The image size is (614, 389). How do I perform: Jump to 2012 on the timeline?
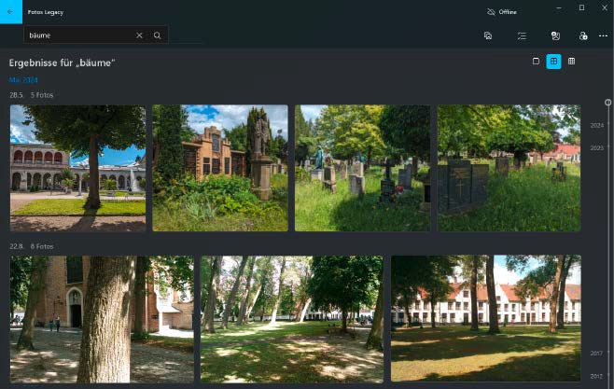point(597,376)
